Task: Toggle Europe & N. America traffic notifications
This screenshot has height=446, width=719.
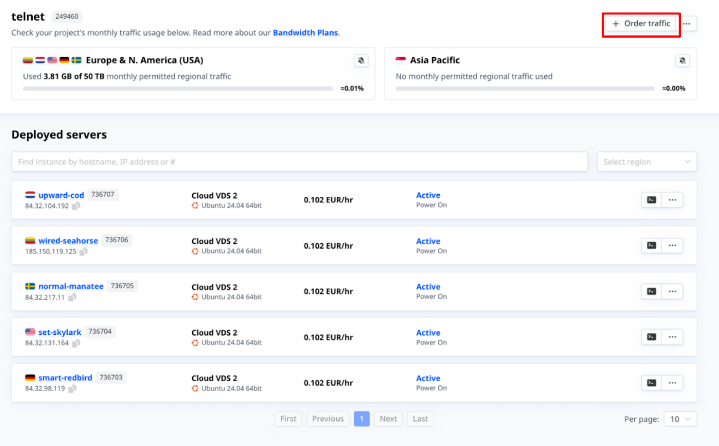Action: click(x=360, y=61)
